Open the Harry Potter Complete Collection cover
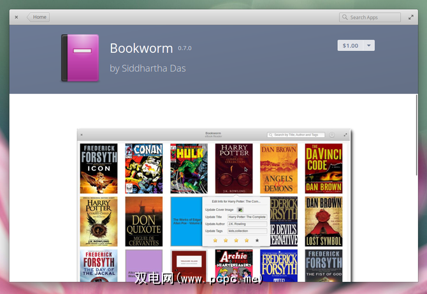Screen dimensions: 427x294 (234, 168)
